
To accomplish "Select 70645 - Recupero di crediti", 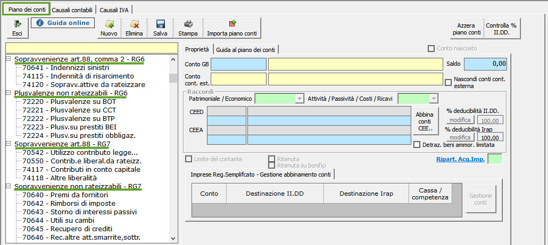I will [68, 229].
